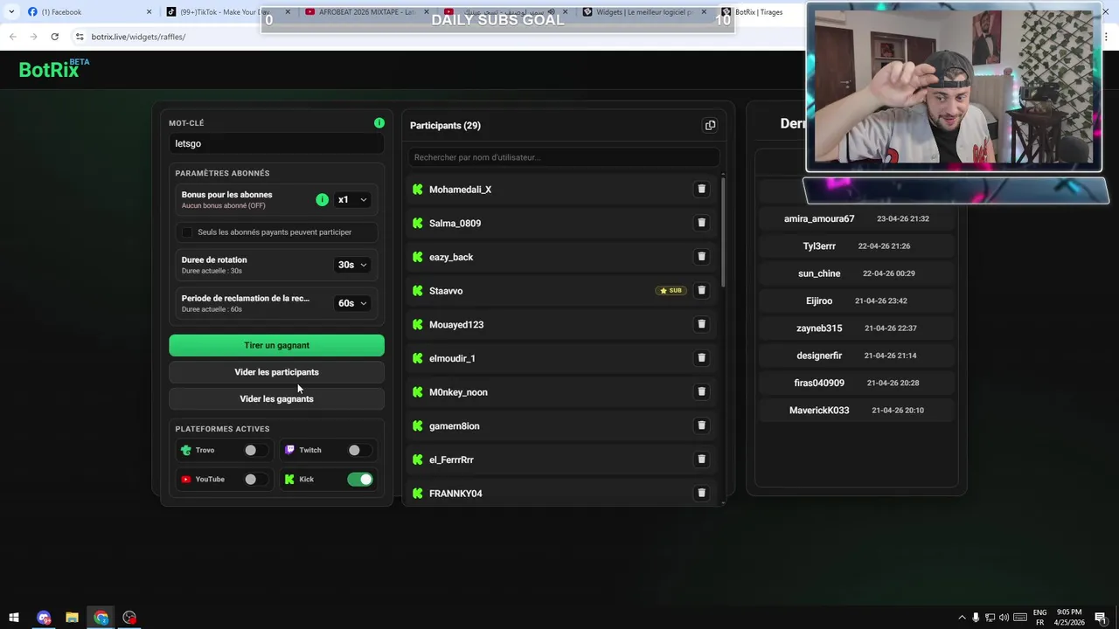Open Chrome menu three dots
The width and height of the screenshot is (1119, 629).
pos(1107,37)
